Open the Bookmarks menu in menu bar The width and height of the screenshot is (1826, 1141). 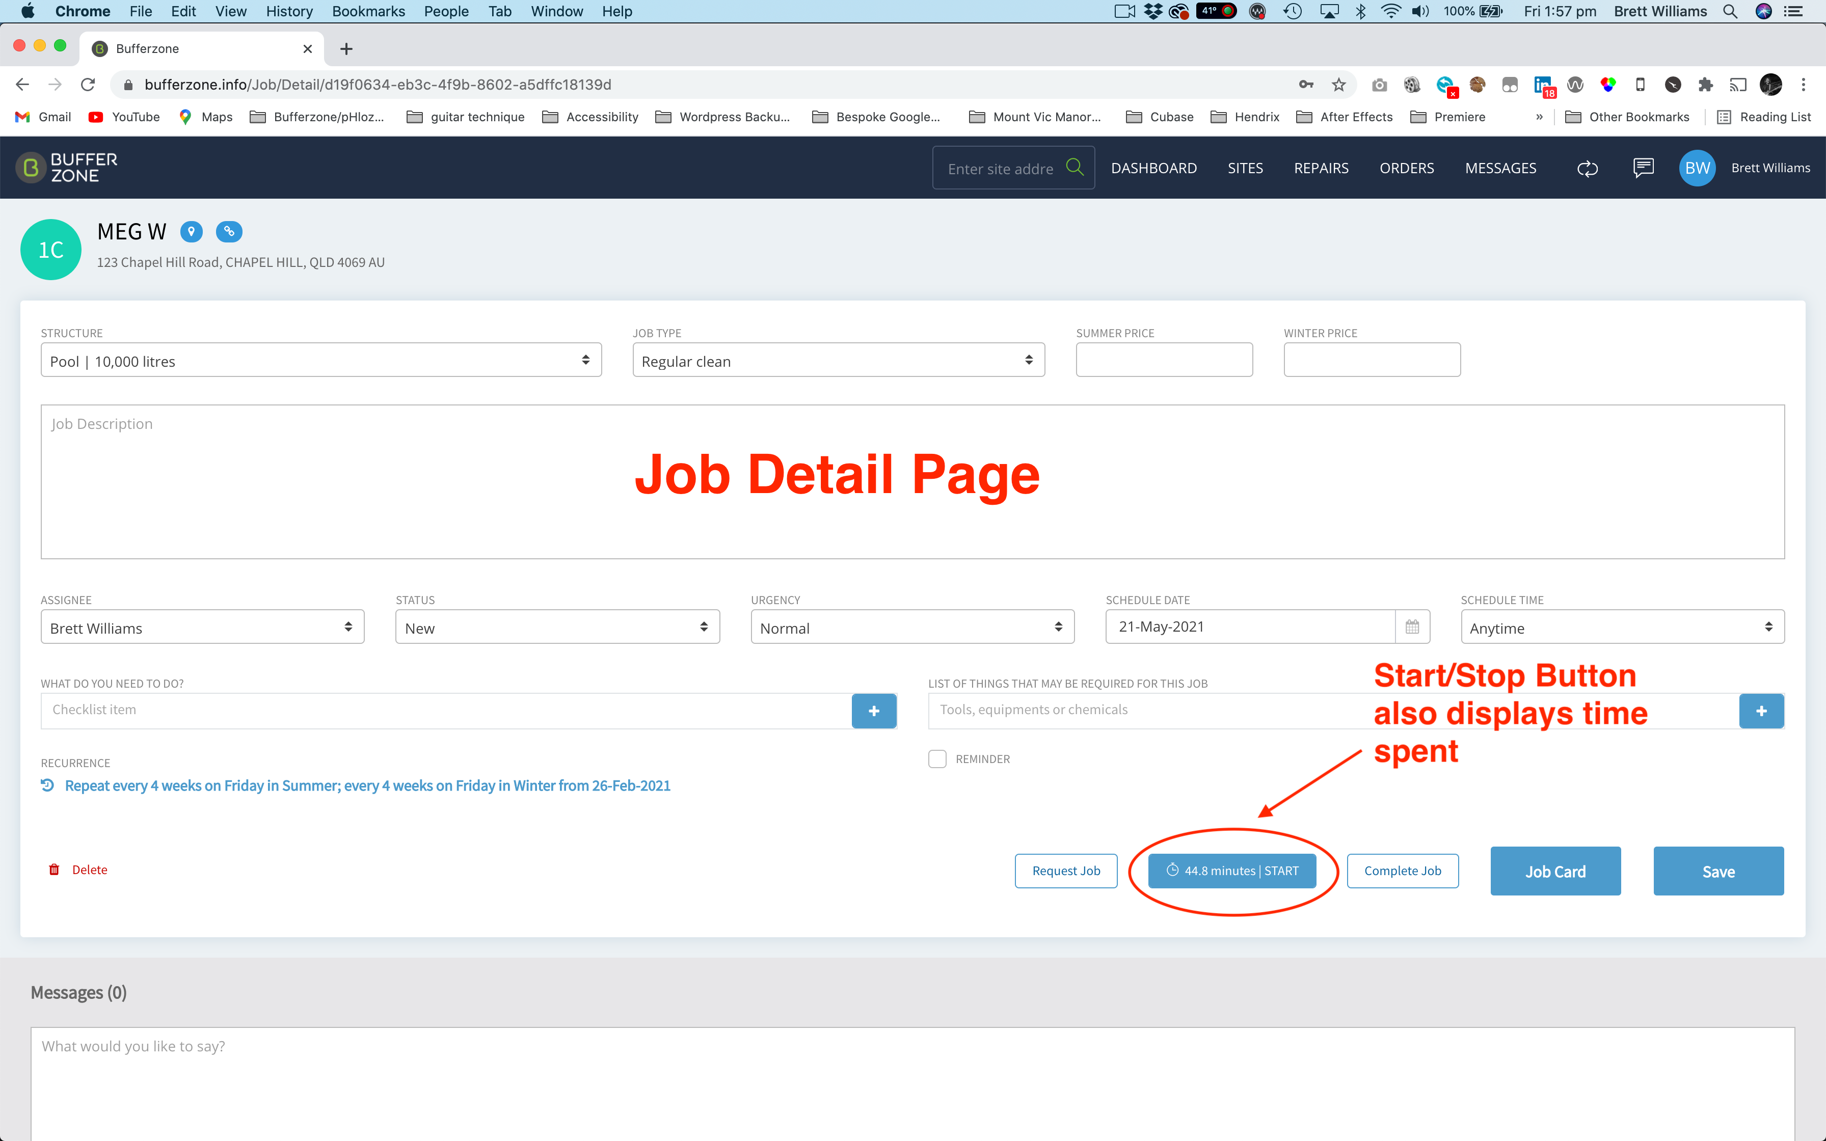(368, 11)
